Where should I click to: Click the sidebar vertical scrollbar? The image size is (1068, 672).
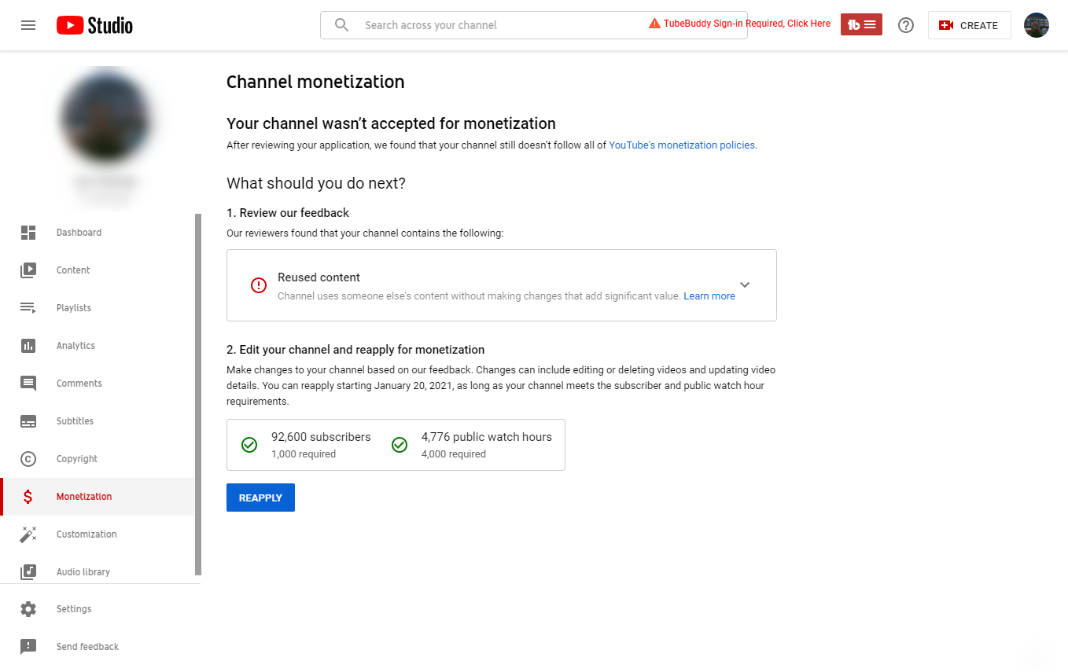[198, 394]
